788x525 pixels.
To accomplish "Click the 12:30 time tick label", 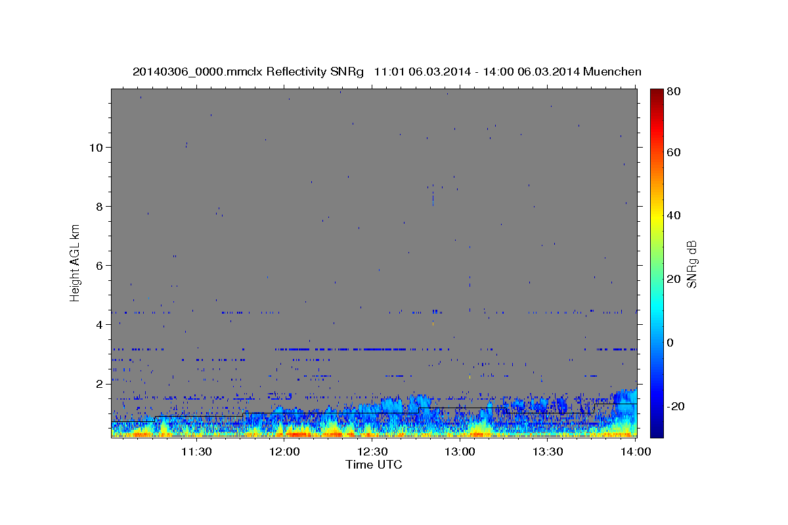I will click(x=372, y=451).
